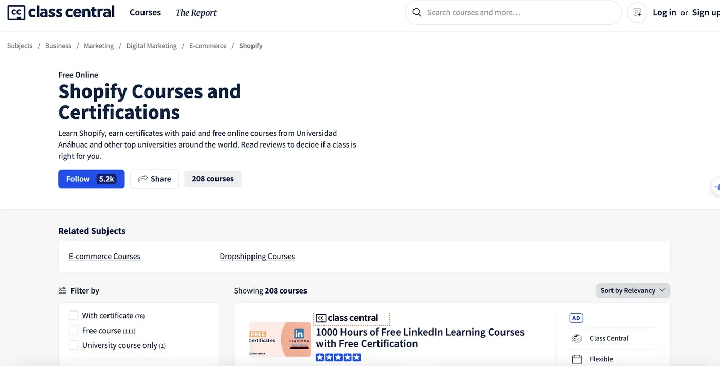
Task: Click the Business breadcrumb
Action: [x=58, y=46]
